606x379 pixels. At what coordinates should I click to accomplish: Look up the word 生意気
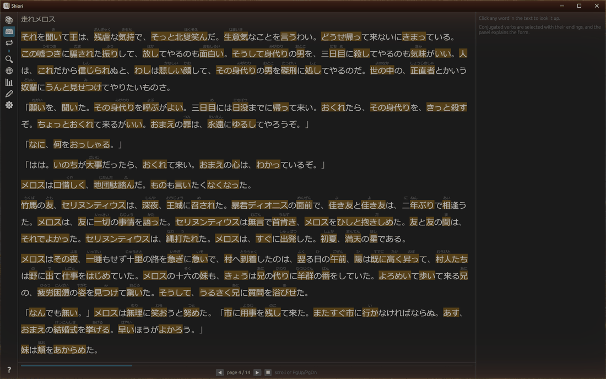236,37
